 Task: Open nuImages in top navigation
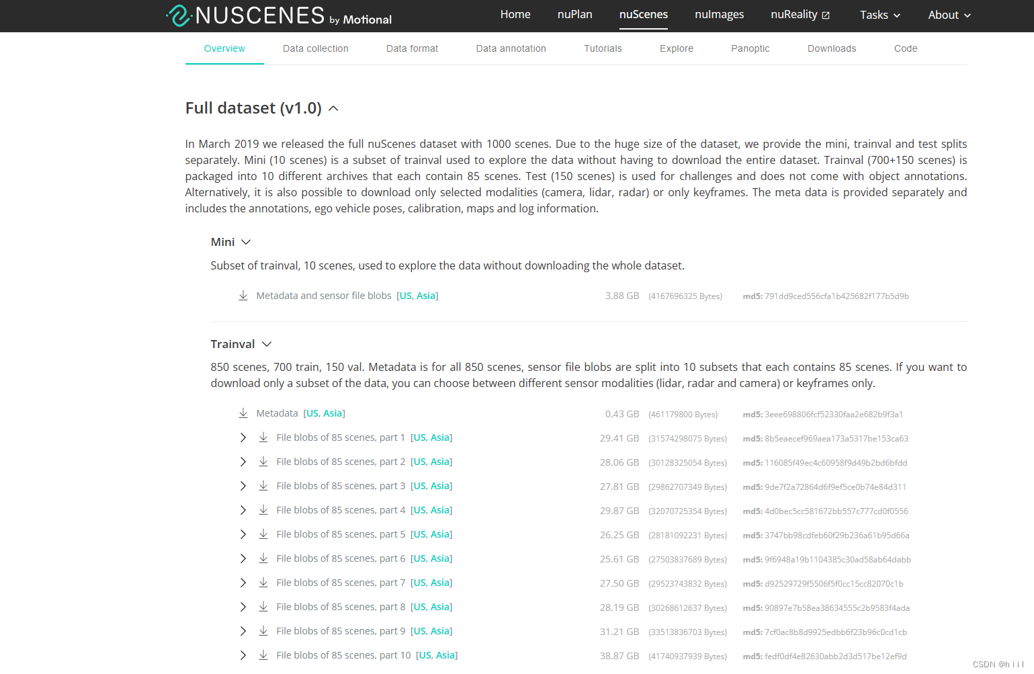[720, 14]
